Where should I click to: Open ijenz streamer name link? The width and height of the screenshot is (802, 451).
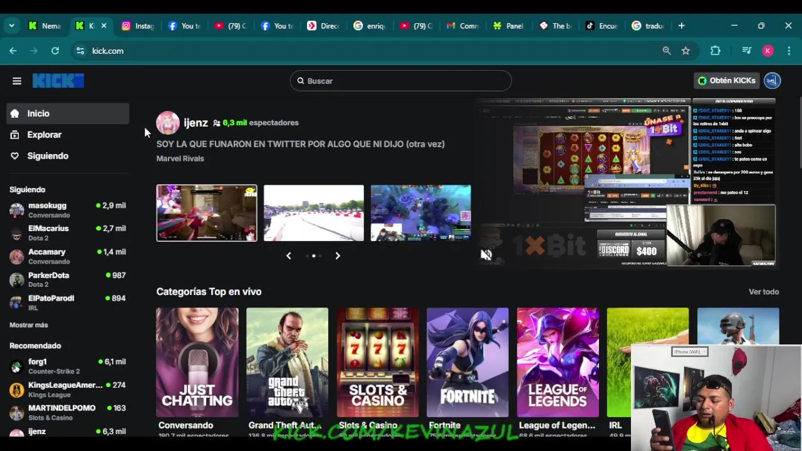[x=195, y=123]
